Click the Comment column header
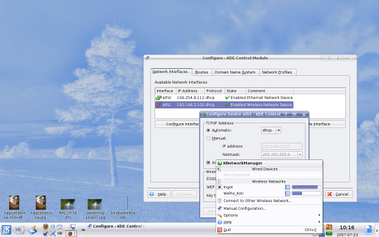Viewport: 379px width, 237px height. click(270, 91)
